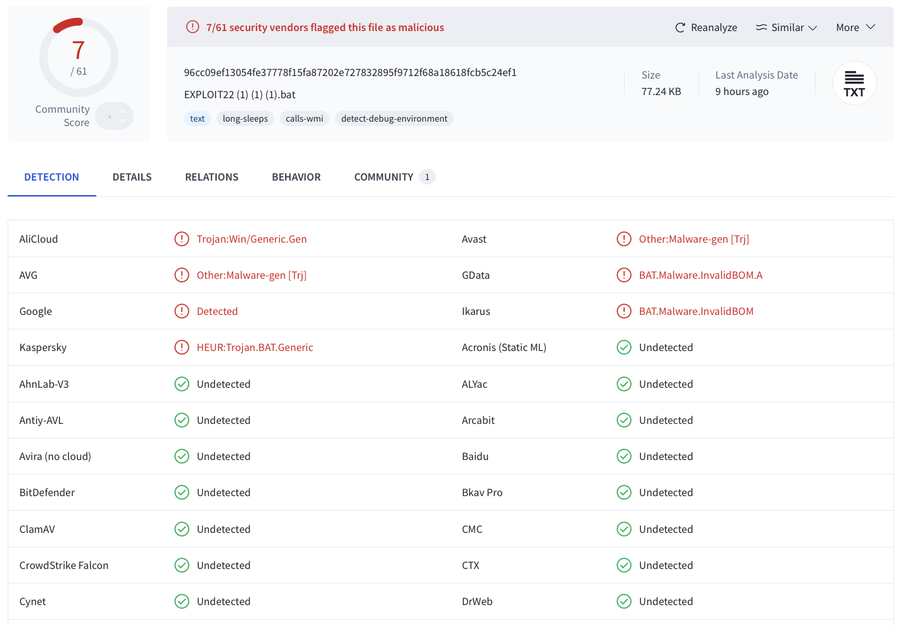The width and height of the screenshot is (901, 626).
Task: Click Avast's red warning icon
Action: click(x=624, y=239)
